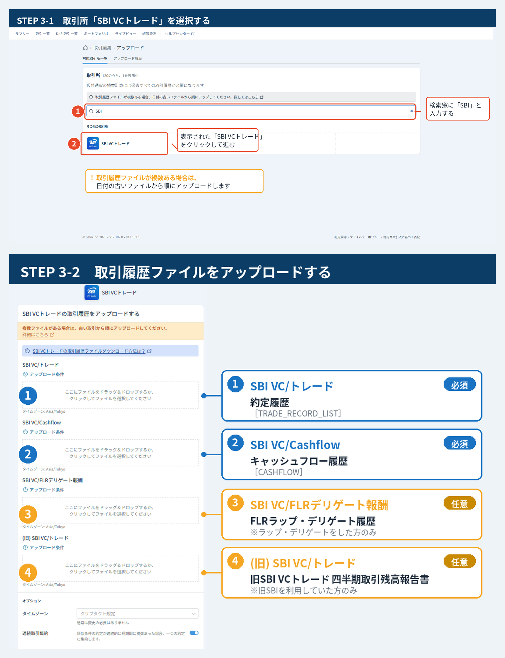This screenshot has height=658, width=505.
Task: Click the info icon in the gray notice bar
Action: [x=91, y=97]
